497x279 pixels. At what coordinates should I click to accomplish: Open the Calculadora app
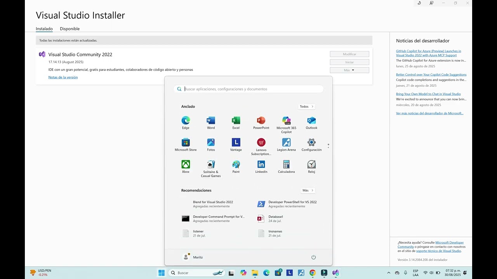coord(287,167)
